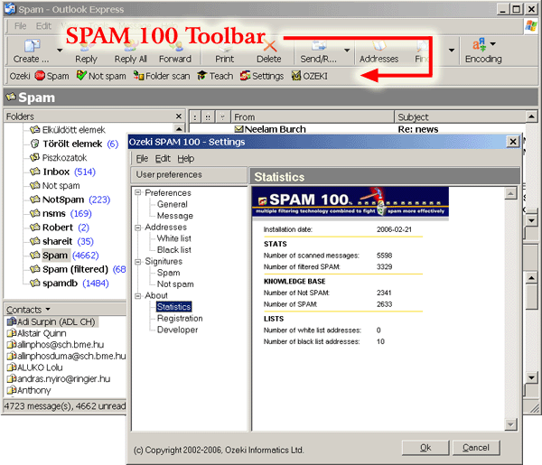The image size is (542, 465).
Task: Open the NotSpam folder (223)
Action: 70,200
